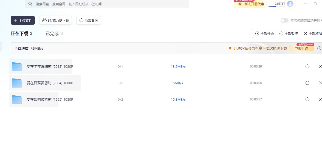Toggle auto shutdown after transfer completes
This screenshot has height=163, width=322.
click(x=284, y=20)
